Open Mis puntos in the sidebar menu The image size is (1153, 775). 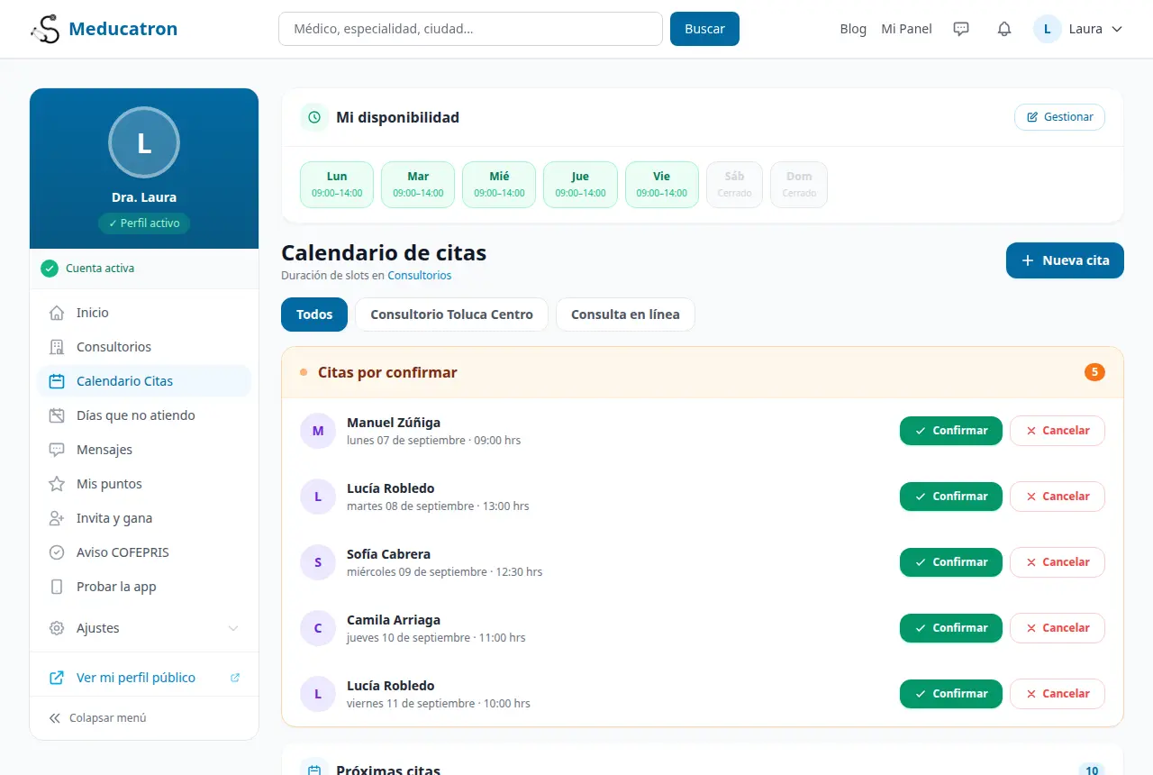click(x=144, y=484)
